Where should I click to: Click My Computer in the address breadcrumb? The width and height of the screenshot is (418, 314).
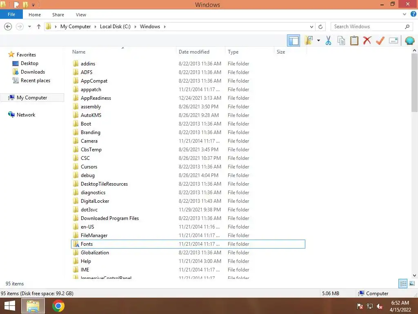coord(76,27)
